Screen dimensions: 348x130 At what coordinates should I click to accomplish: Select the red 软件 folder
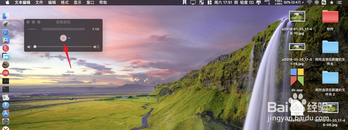coord(330,20)
